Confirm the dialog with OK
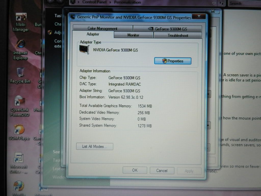 [x=135, y=170]
